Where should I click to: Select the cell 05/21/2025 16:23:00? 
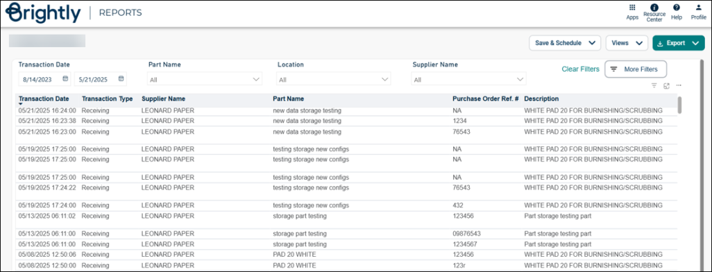[x=47, y=132]
